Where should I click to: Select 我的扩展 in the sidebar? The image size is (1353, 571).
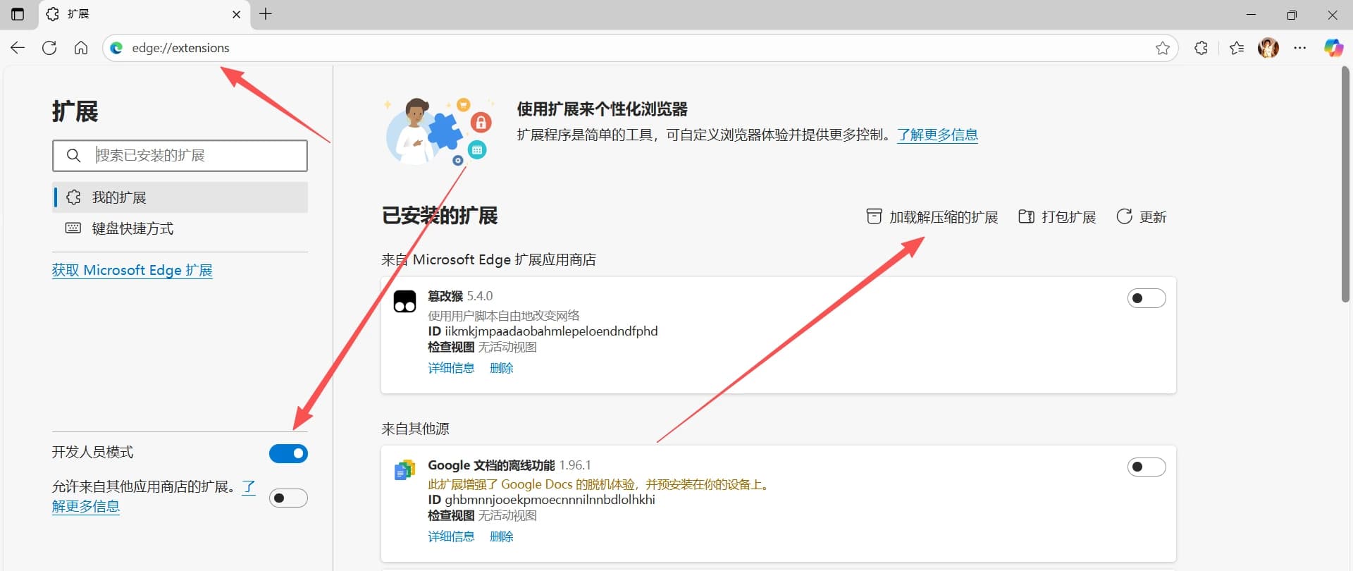pos(119,197)
